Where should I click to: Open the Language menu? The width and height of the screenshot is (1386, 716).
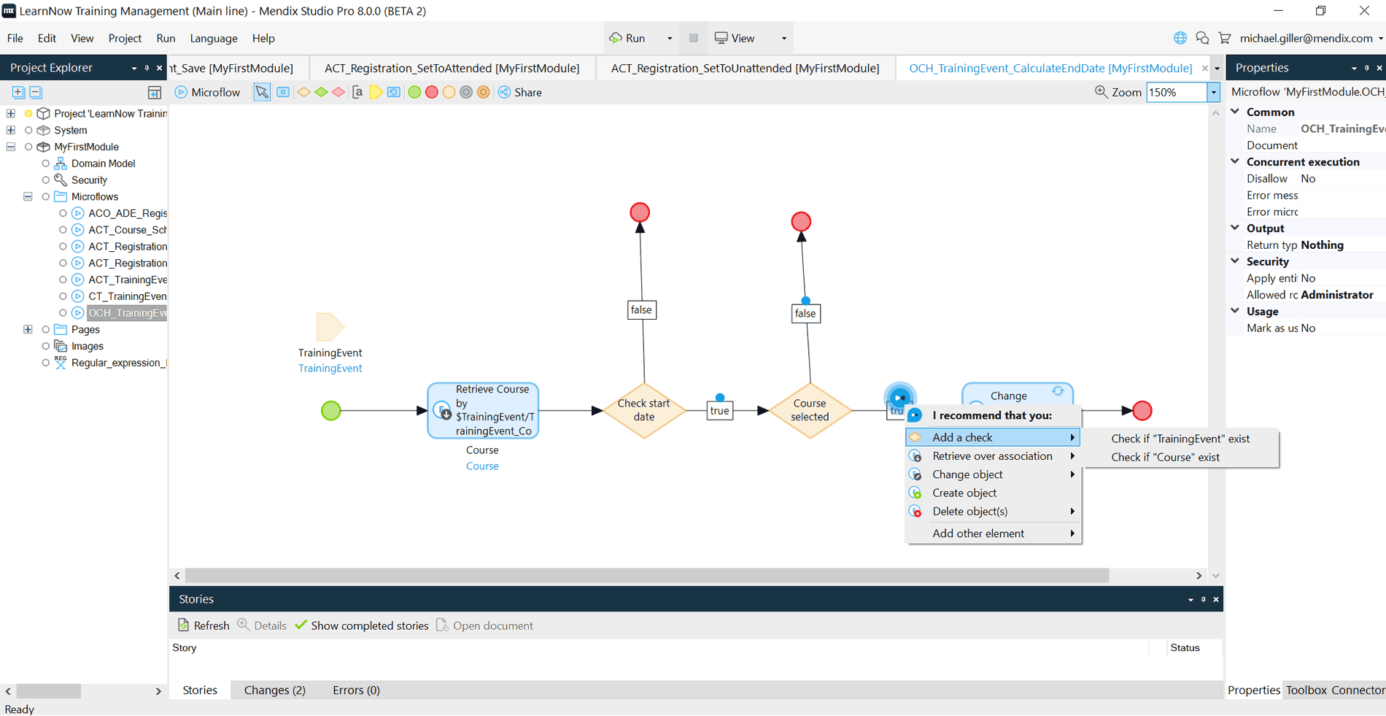click(214, 38)
